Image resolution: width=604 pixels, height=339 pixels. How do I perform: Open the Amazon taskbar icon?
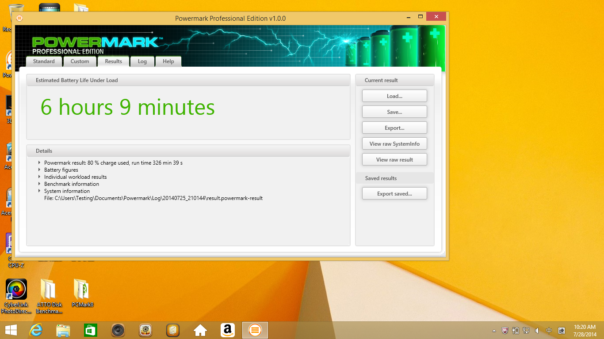tap(228, 330)
